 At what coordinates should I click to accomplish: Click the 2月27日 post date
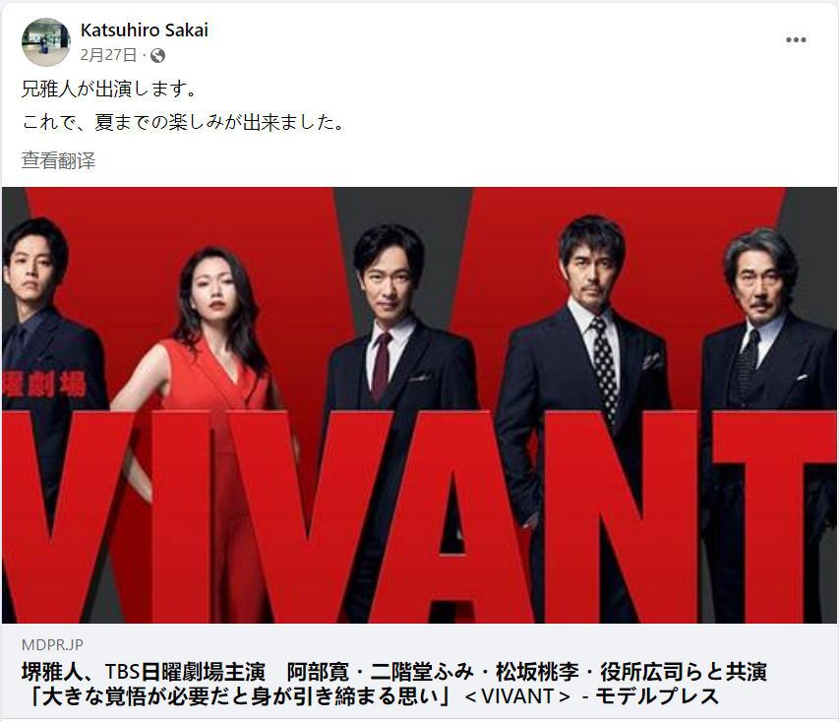pyautogui.click(x=108, y=54)
